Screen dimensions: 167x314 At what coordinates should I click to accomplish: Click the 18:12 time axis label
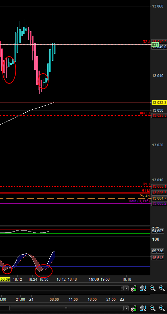tap(18, 279)
